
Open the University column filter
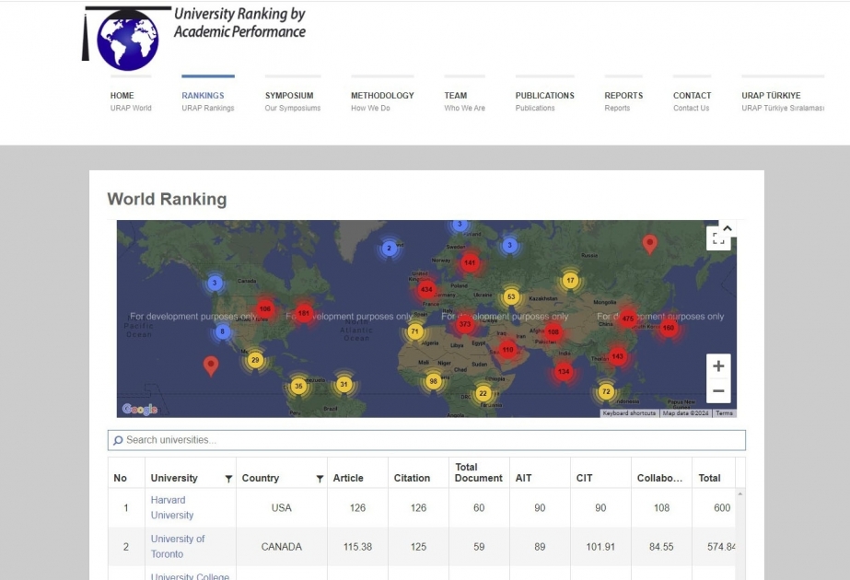[228, 479]
